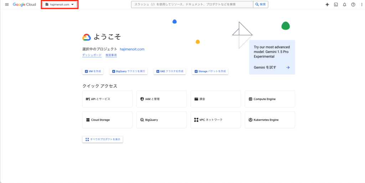Click the magnifier icon on BigQuery card
The width and height of the screenshot is (365, 183).
tap(142, 120)
